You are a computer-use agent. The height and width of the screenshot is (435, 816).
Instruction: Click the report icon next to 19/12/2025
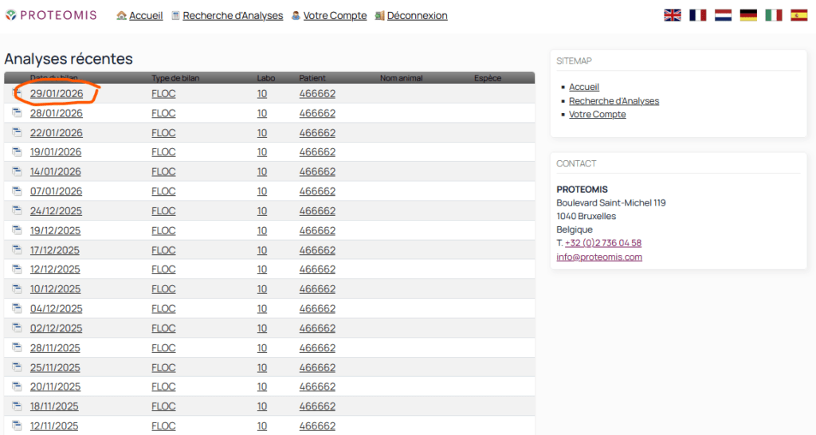[17, 230]
